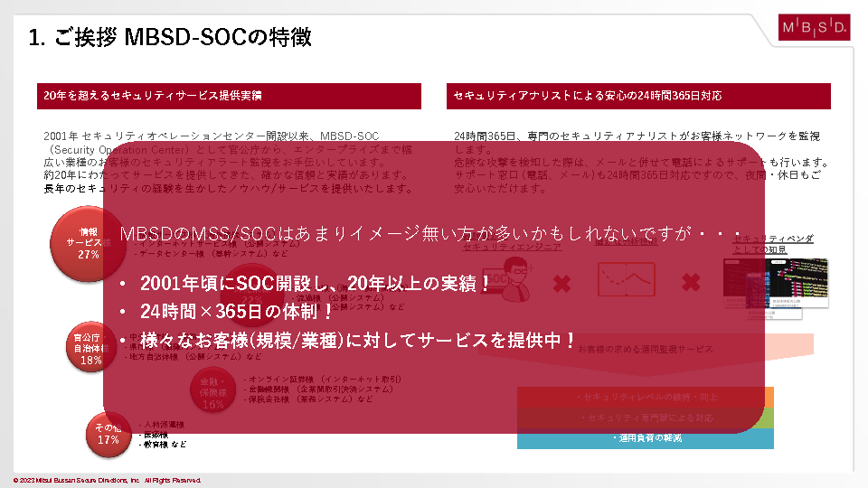Click the cross symbol right of the engineer
The image size is (868, 488).
click(x=561, y=284)
